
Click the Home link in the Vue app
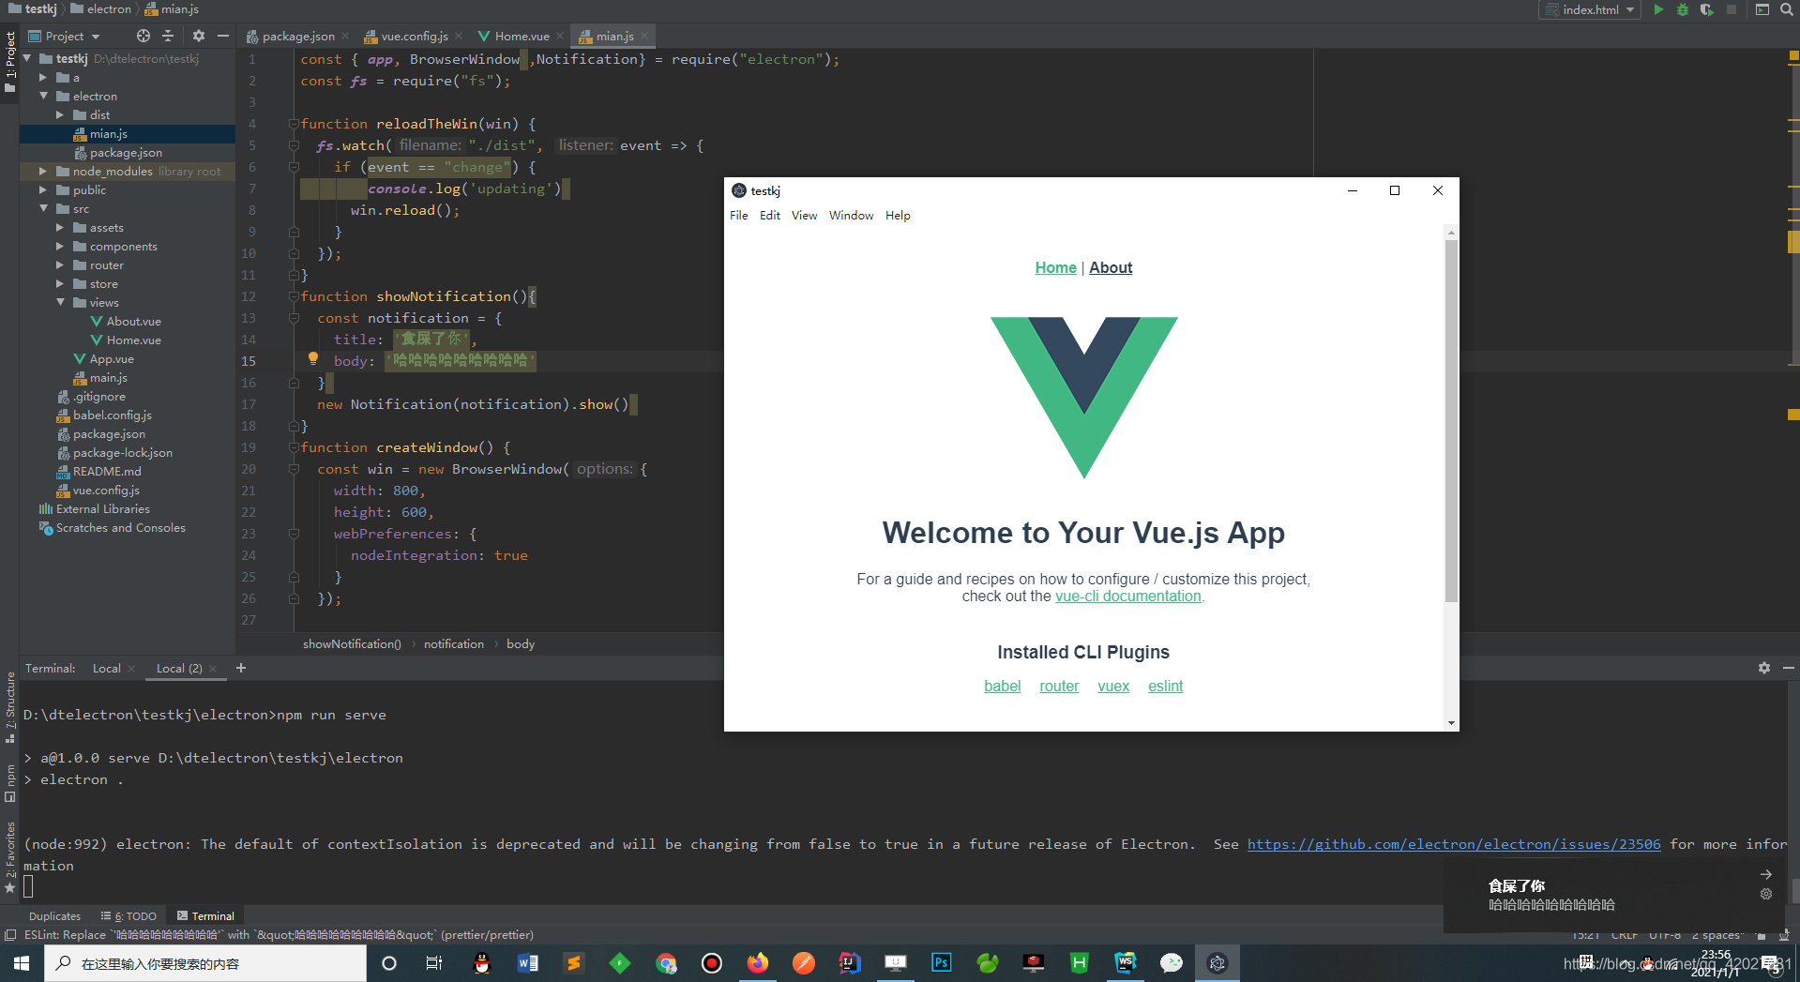(1055, 267)
